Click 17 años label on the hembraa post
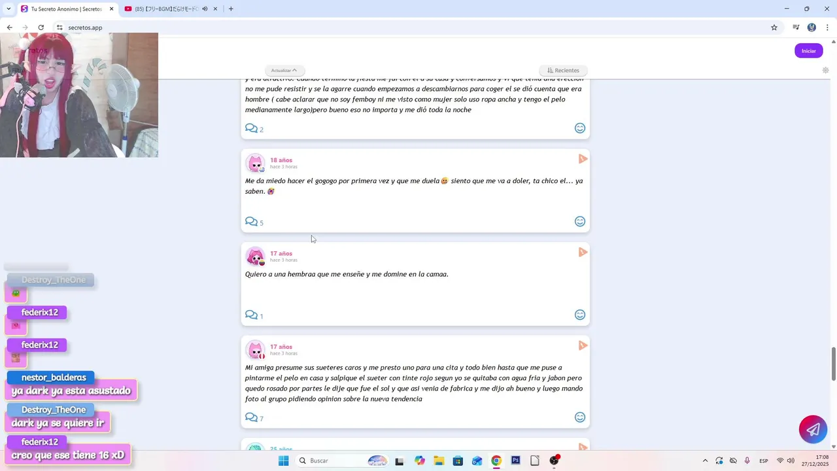The height and width of the screenshot is (471, 837). (x=281, y=253)
